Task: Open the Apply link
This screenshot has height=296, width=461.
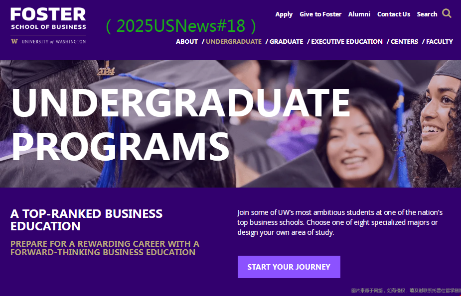Action: click(284, 14)
